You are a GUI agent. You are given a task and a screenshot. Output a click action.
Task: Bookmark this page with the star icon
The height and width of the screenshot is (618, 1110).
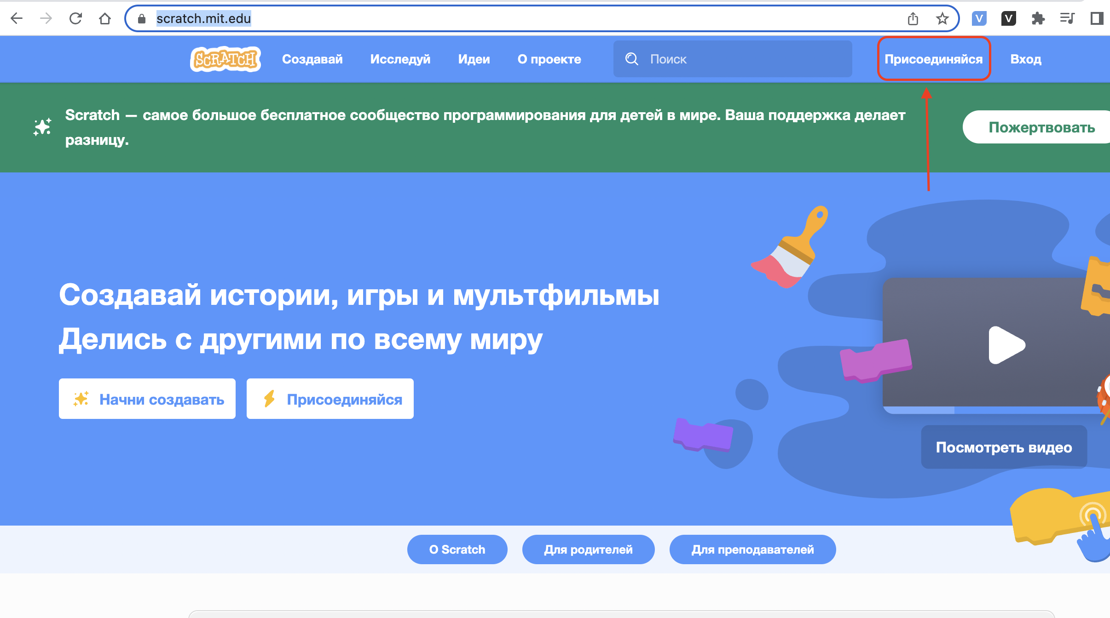pos(942,18)
